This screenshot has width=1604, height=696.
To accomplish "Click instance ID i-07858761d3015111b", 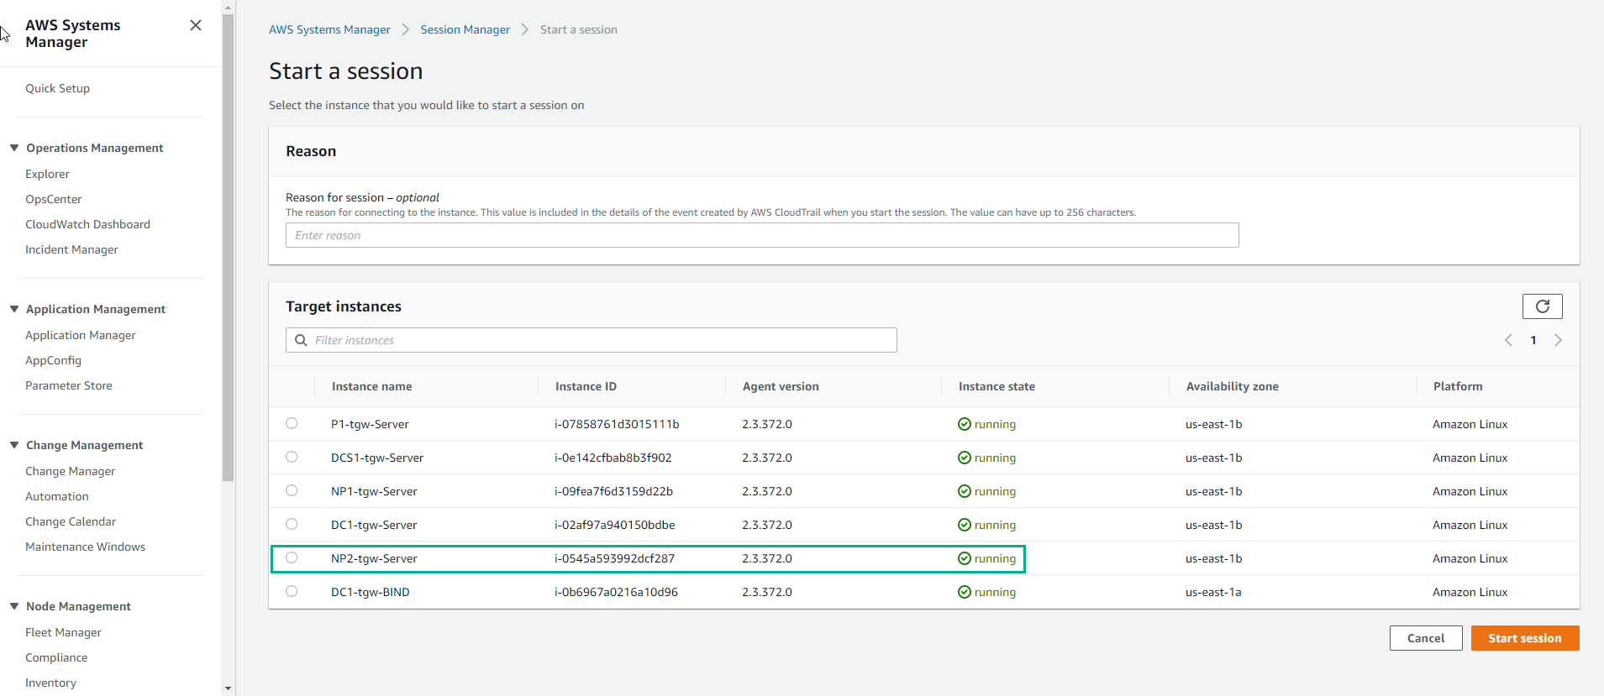I will tap(617, 424).
